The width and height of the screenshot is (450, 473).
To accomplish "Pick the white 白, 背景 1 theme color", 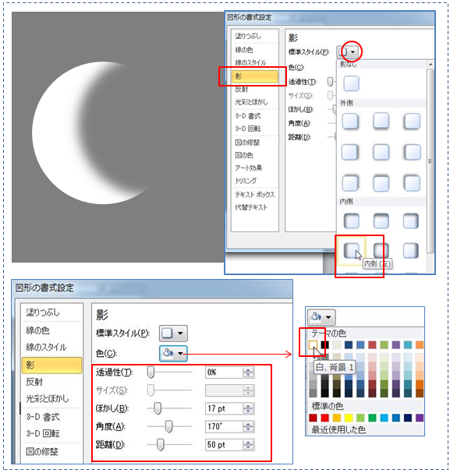I will [313, 344].
